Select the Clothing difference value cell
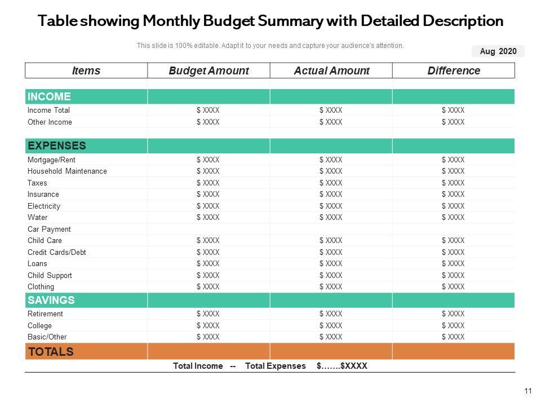This screenshot has height=406, width=541. click(x=453, y=286)
